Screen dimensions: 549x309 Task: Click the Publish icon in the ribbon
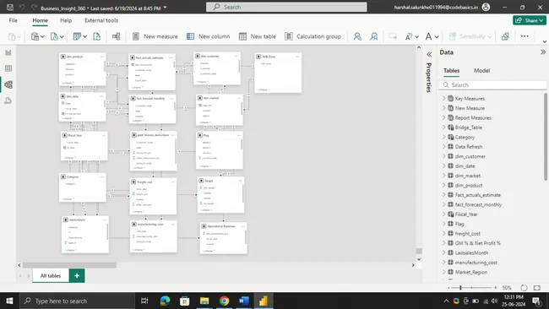pyautogui.click(x=505, y=36)
